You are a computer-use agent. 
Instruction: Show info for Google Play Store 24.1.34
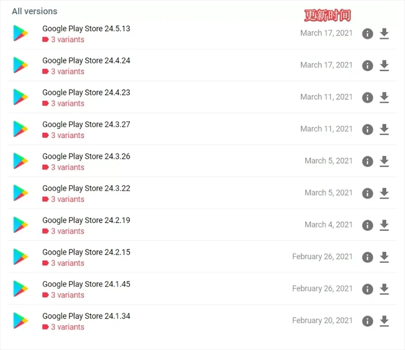pyautogui.click(x=368, y=321)
